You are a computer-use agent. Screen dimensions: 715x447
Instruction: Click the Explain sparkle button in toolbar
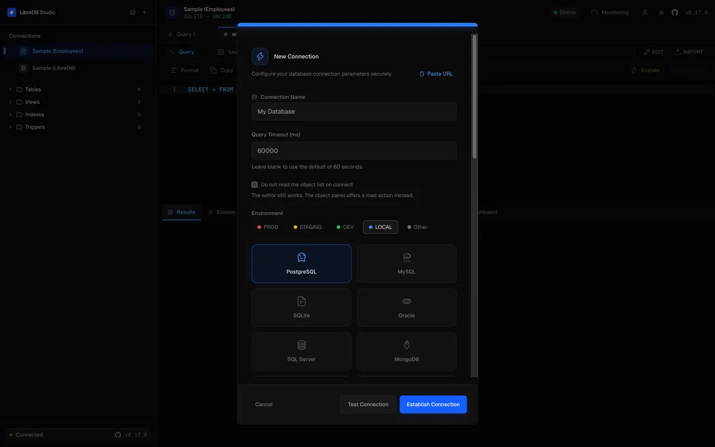click(645, 70)
